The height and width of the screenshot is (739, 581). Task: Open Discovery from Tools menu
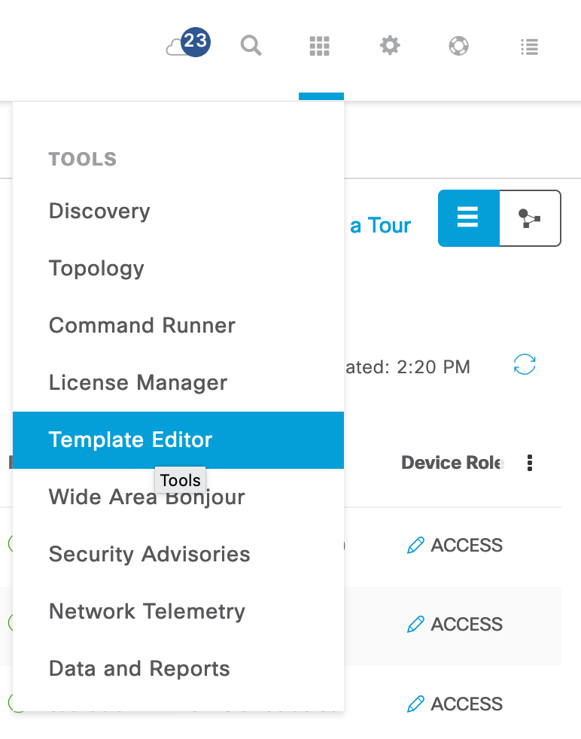tap(178, 211)
